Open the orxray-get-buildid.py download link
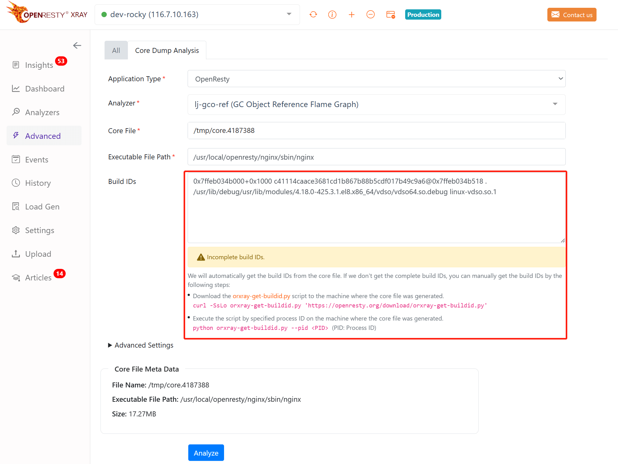618x464 pixels. [261, 296]
